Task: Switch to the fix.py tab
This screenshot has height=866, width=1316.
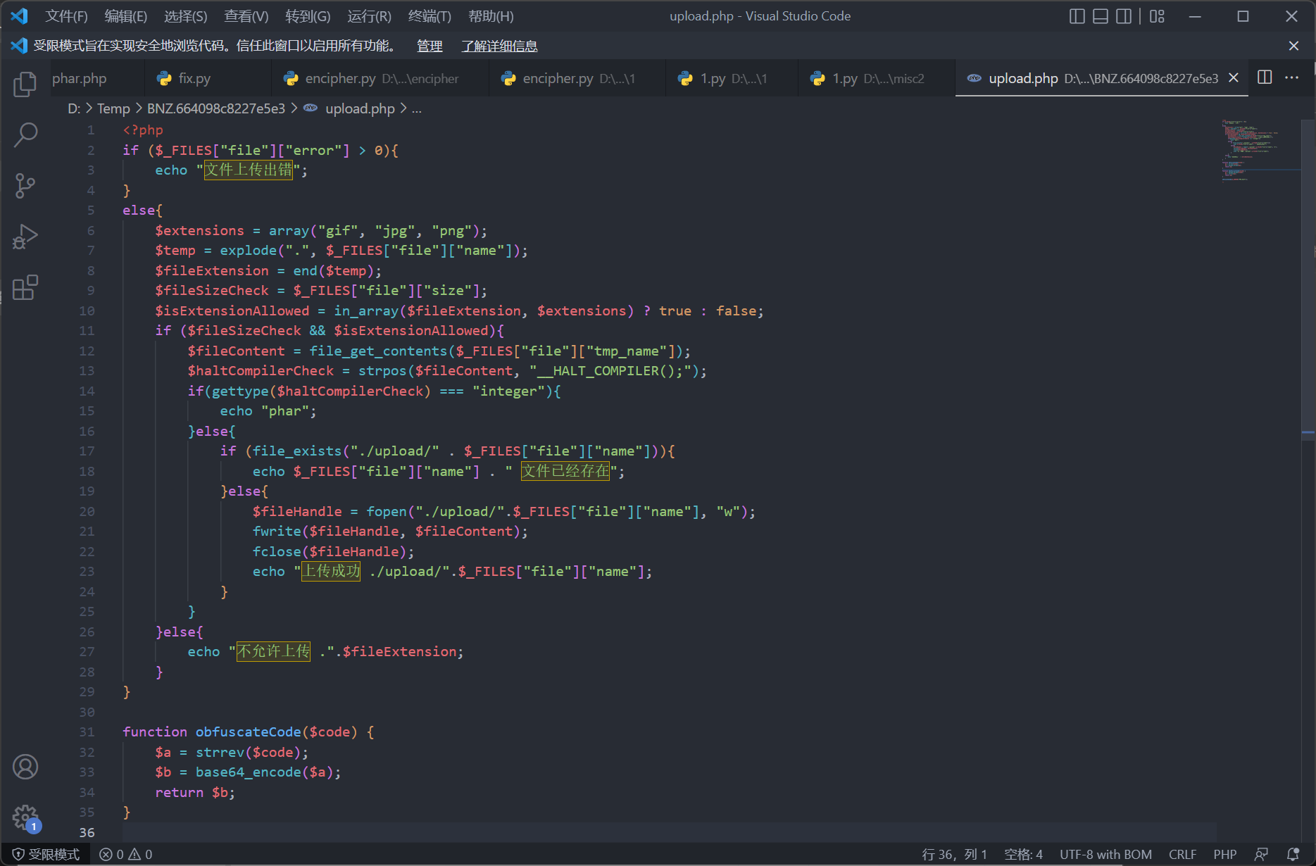Action: tap(208, 78)
